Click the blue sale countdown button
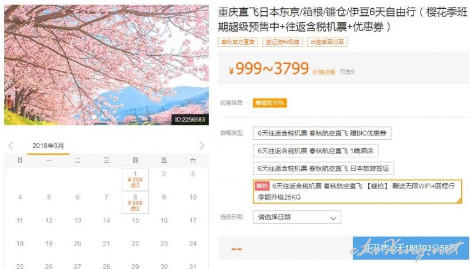This screenshot has height=269, width=470. tap(411, 248)
